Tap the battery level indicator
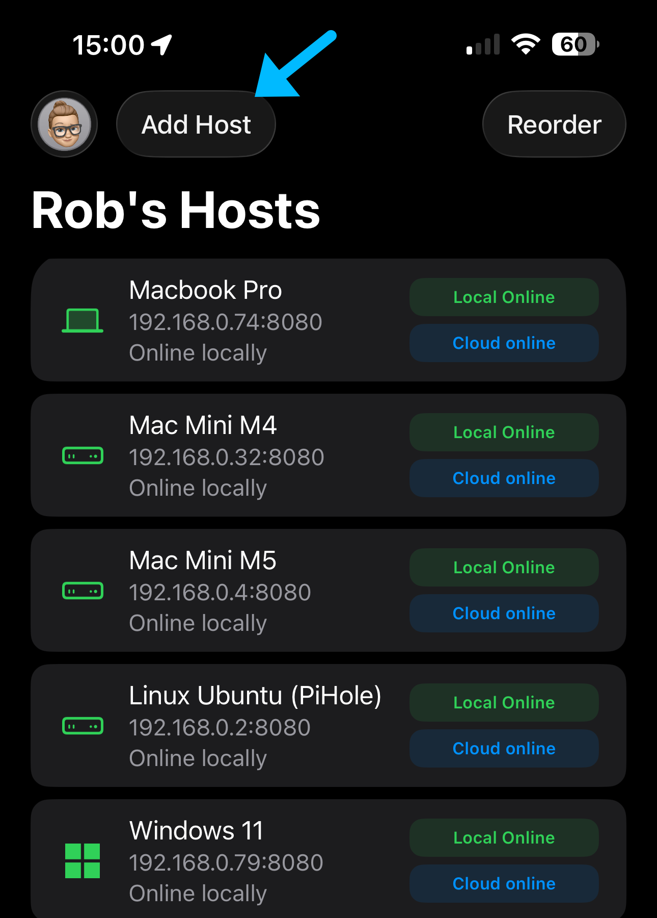Viewport: 657px width, 918px height. (576, 44)
